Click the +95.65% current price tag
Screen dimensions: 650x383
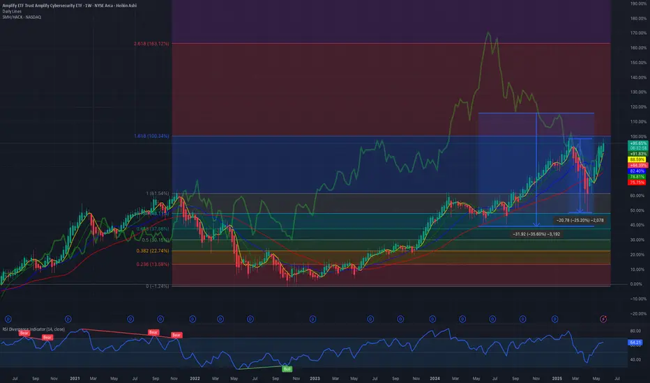pyautogui.click(x=637, y=143)
